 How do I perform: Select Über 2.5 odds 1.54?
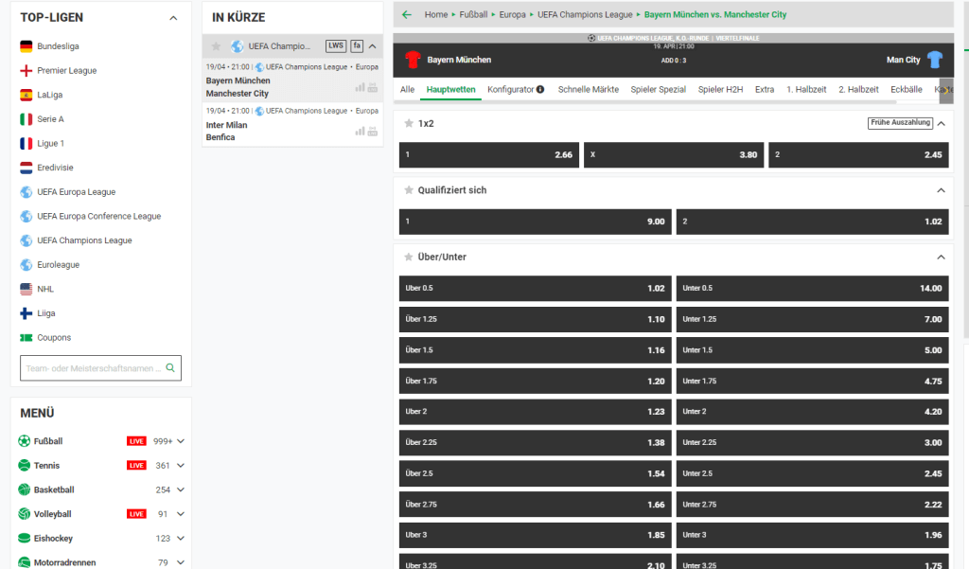[x=536, y=473]
